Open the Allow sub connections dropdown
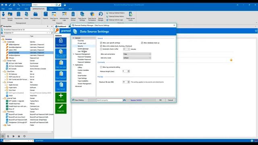 point(137,54)
